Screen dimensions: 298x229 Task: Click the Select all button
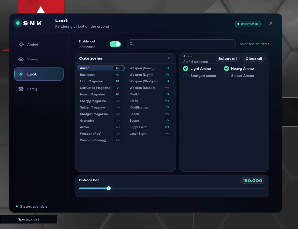[227, 59]
